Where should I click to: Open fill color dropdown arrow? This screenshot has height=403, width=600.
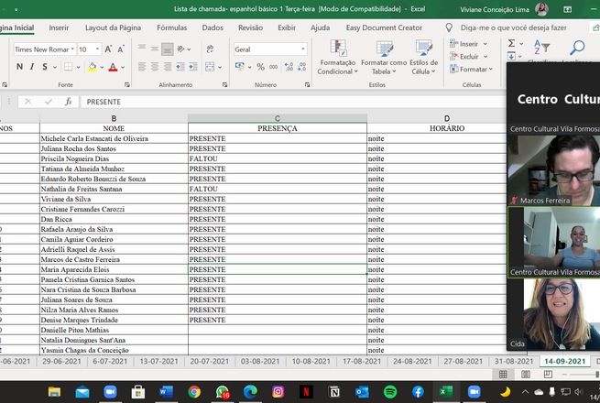pyautogui.click(x=102, y=68)
